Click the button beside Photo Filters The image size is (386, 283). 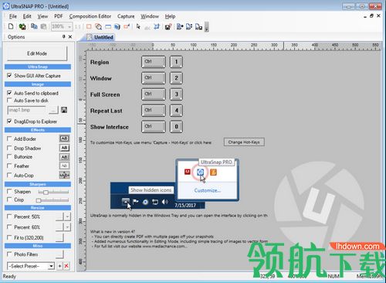click(59, 254)
